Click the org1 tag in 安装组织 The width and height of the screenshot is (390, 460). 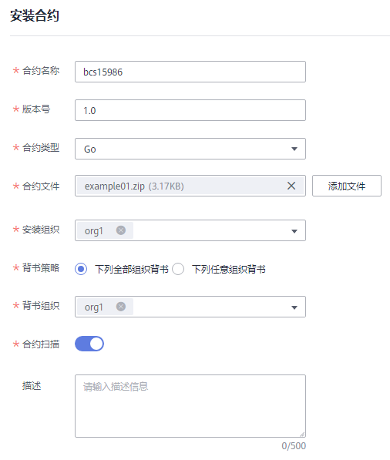(105, 230)
